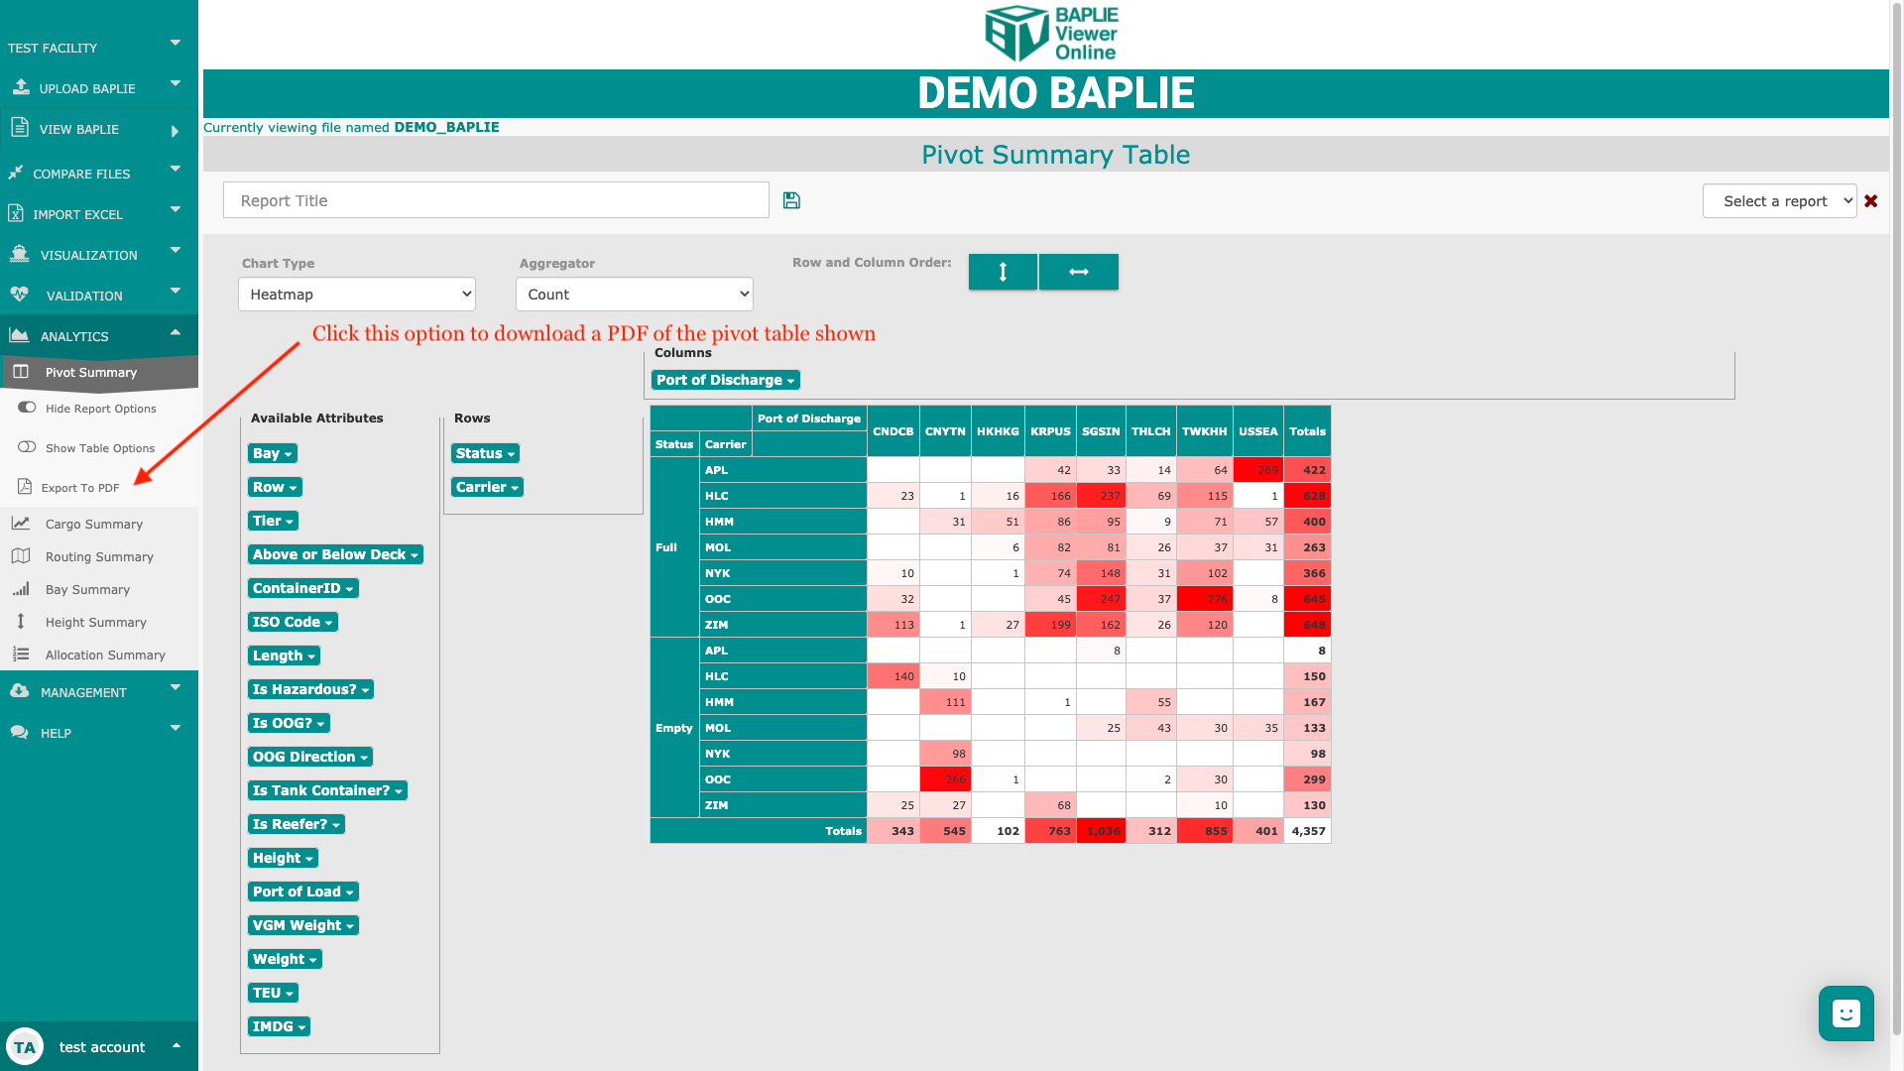The width and height of the screenshot is (1904, 1071).
Task: Click the save report disk icon
Action: [x=791, y=200]
